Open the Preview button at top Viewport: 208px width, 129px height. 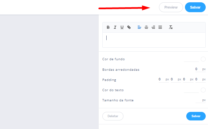171,7
